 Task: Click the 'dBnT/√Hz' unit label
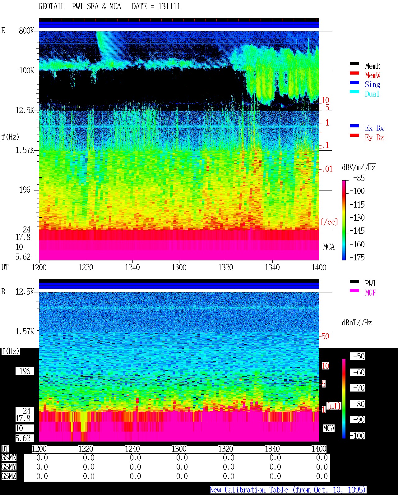[357, 323]
